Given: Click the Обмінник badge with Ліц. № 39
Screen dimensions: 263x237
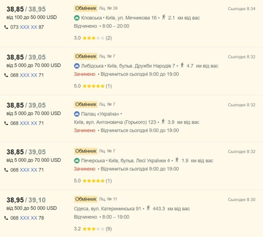Looking at the screenshot, I should click(86, 8).
